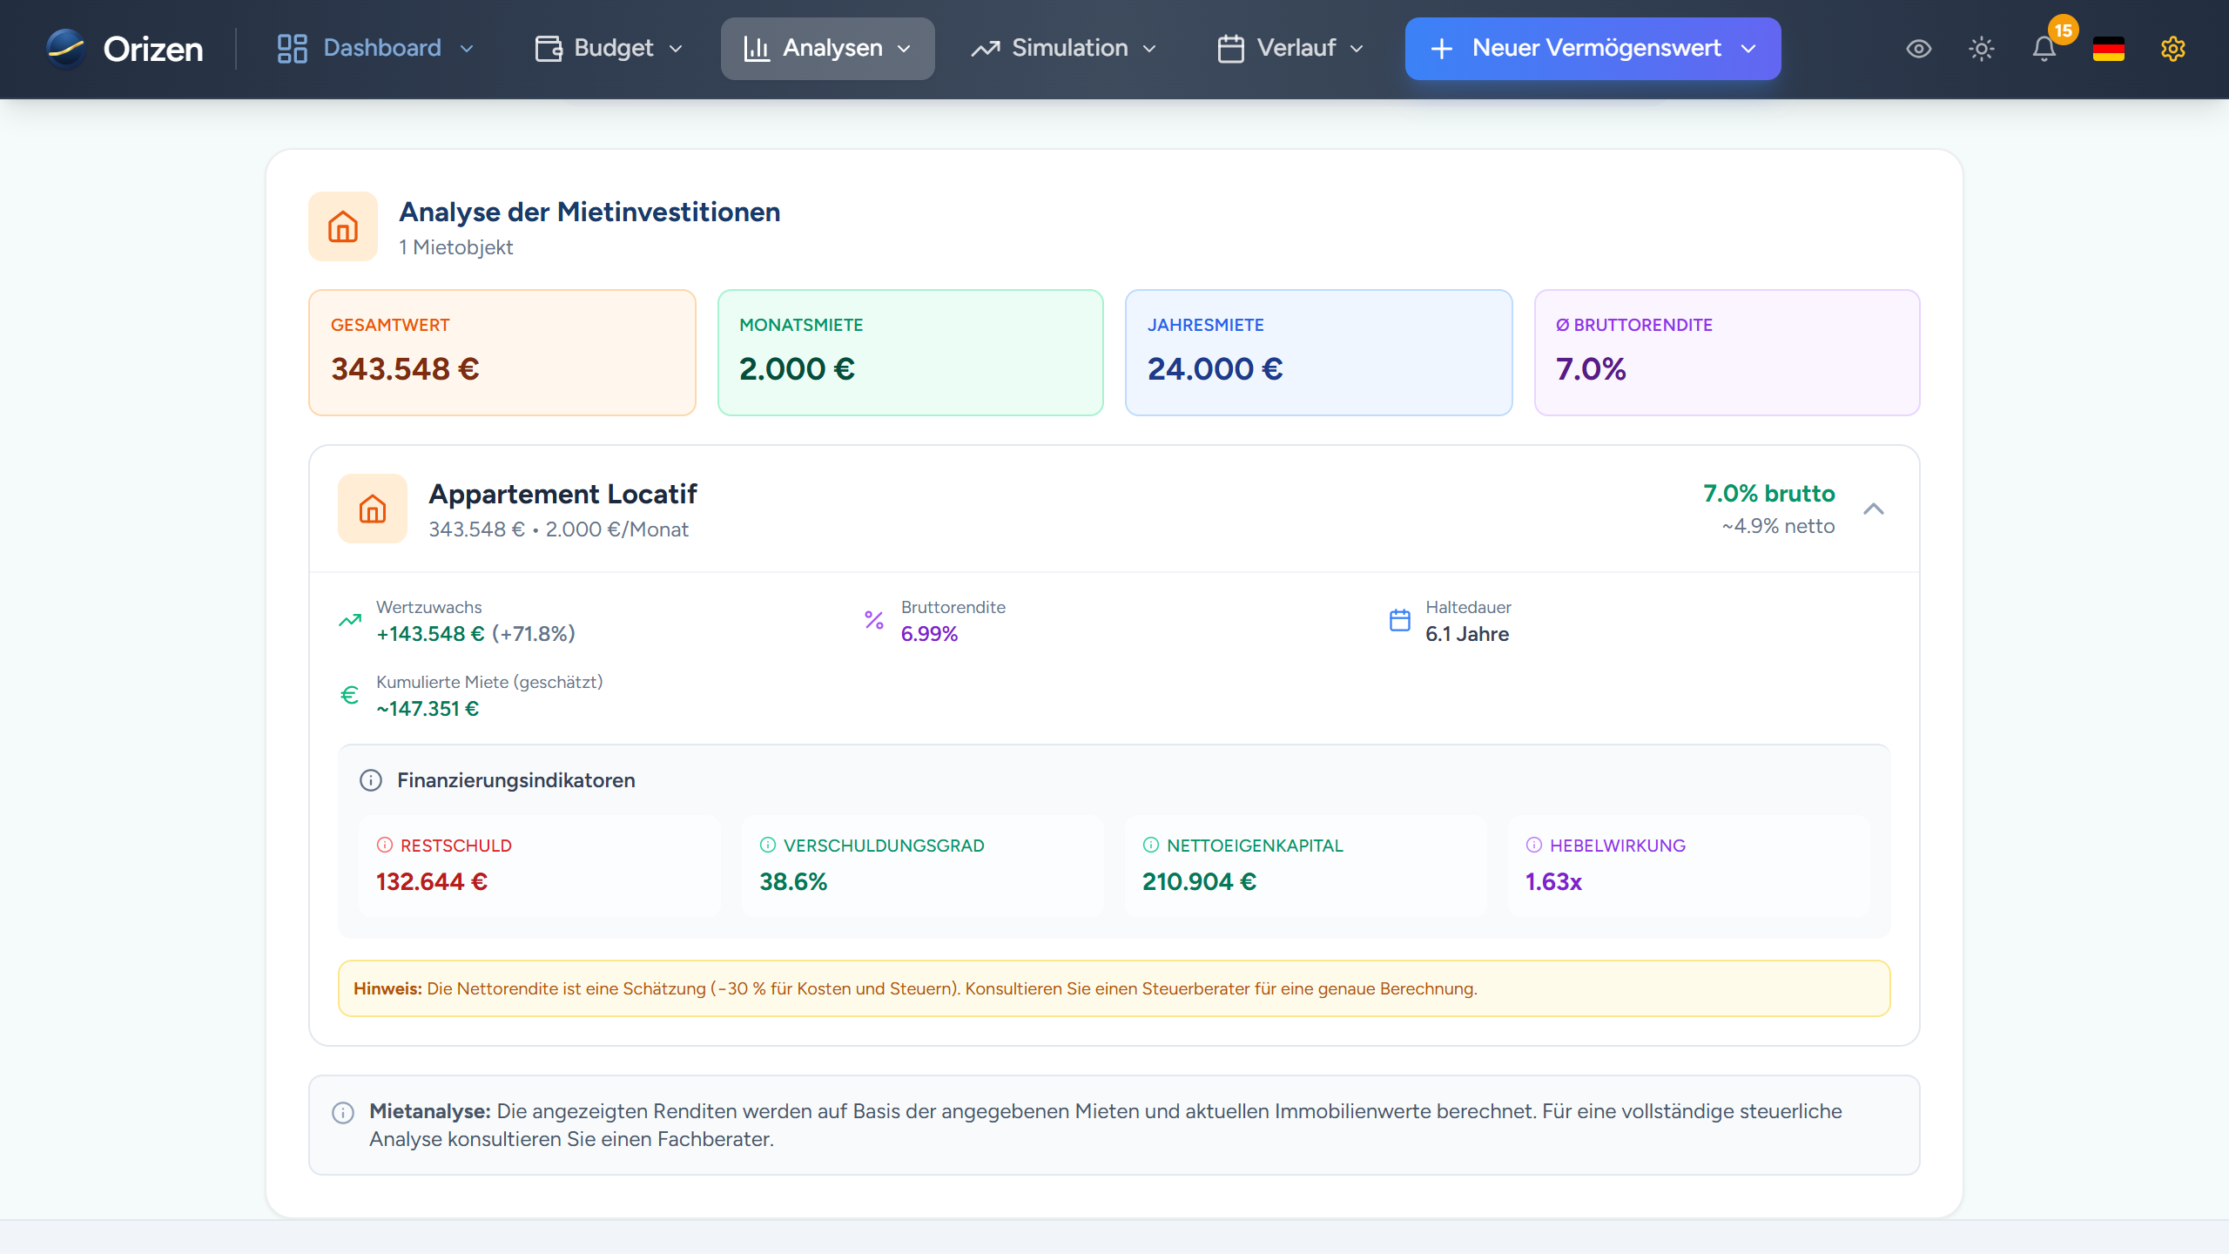Switch to light mode with sun icon
Image resolution: width=2229 pixels, height=1254 pixels.
click(x=1982, y=49)
